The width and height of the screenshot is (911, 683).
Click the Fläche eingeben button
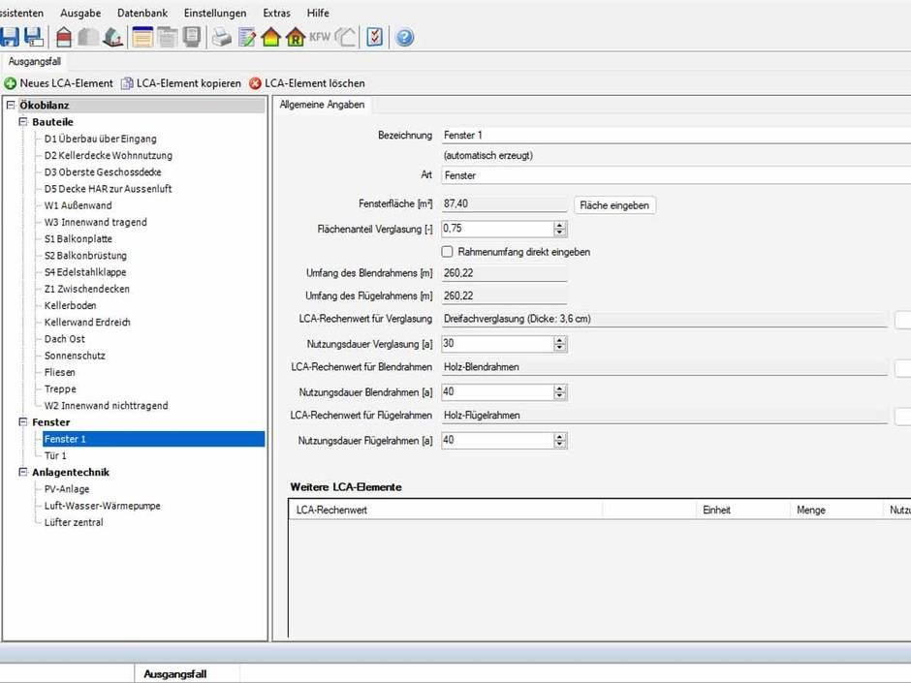(x=614, y=205)
